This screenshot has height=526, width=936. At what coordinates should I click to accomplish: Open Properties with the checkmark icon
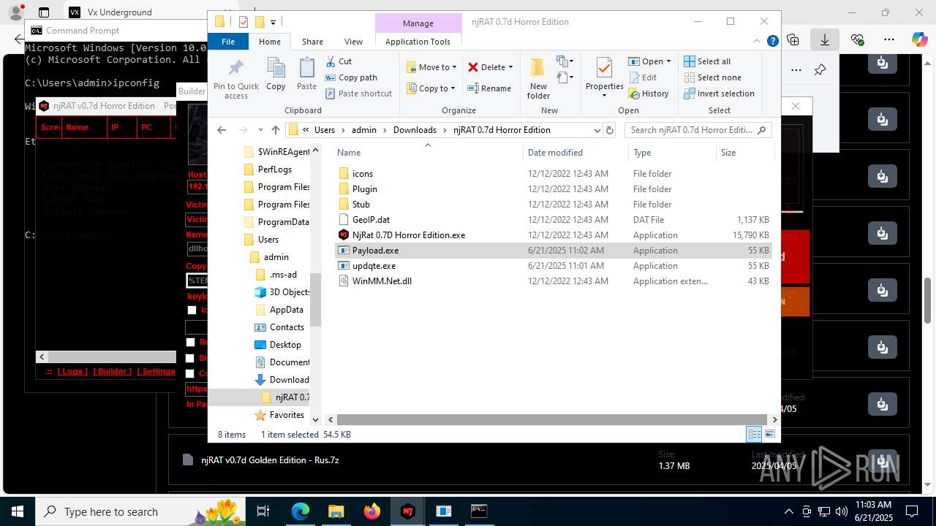click(x=604, y=75)
